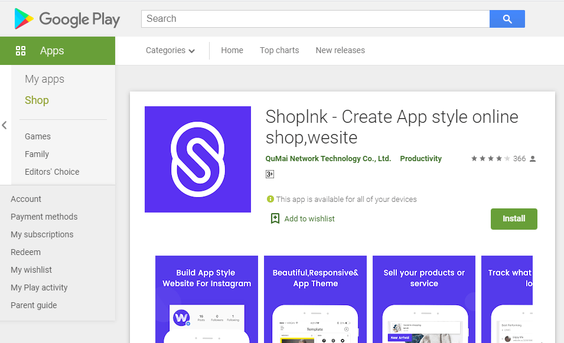Viewport: 564px width, 343px height.
Task: Collapse the sidebar with the left chevron
Action: pyautogui.click(x=4, y=125)
